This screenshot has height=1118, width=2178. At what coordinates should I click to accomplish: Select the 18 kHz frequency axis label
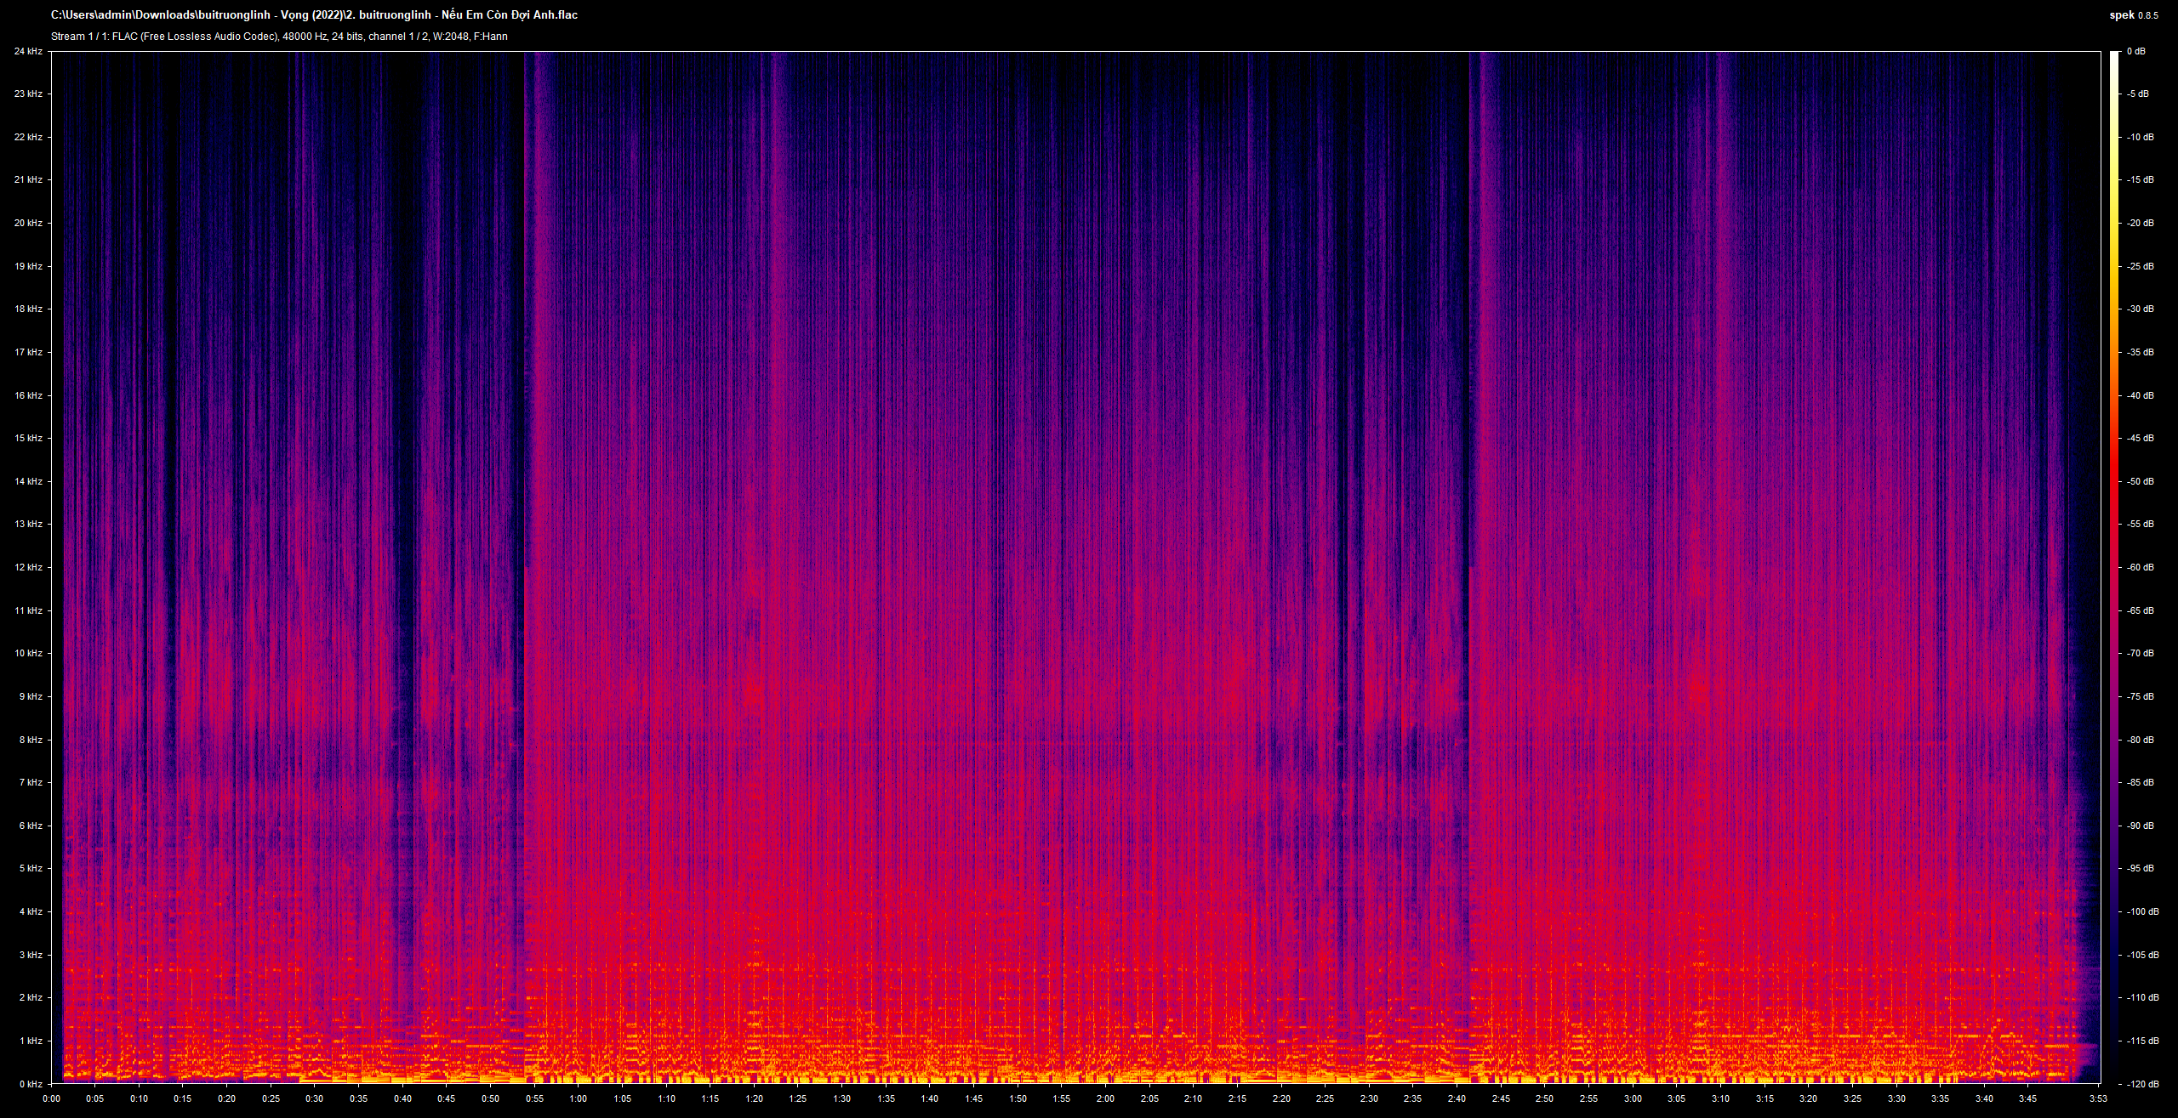pyautogui.click(x=28, y=309)
